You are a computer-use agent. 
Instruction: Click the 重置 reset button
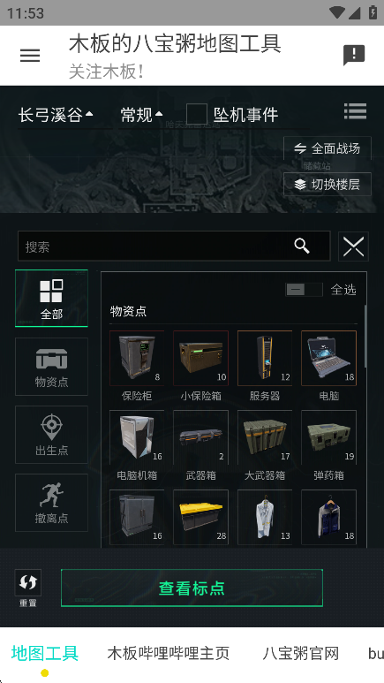click(x=28, y=588)
